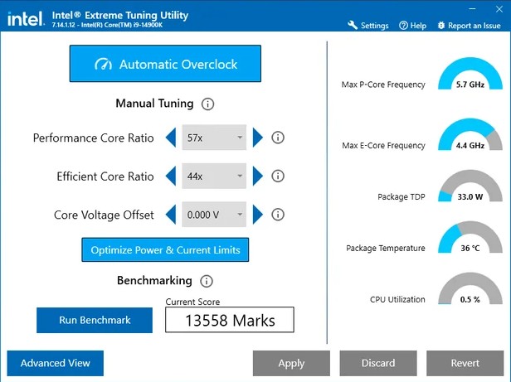Select the Current Score 13558 Marks field
Image resolution: width=511 pixels, height=382 pixels.
click(x=230, y=320)
